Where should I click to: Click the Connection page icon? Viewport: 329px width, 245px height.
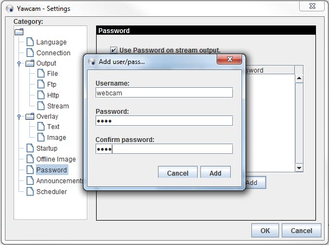pyautogui.click(x=30, y=53)
